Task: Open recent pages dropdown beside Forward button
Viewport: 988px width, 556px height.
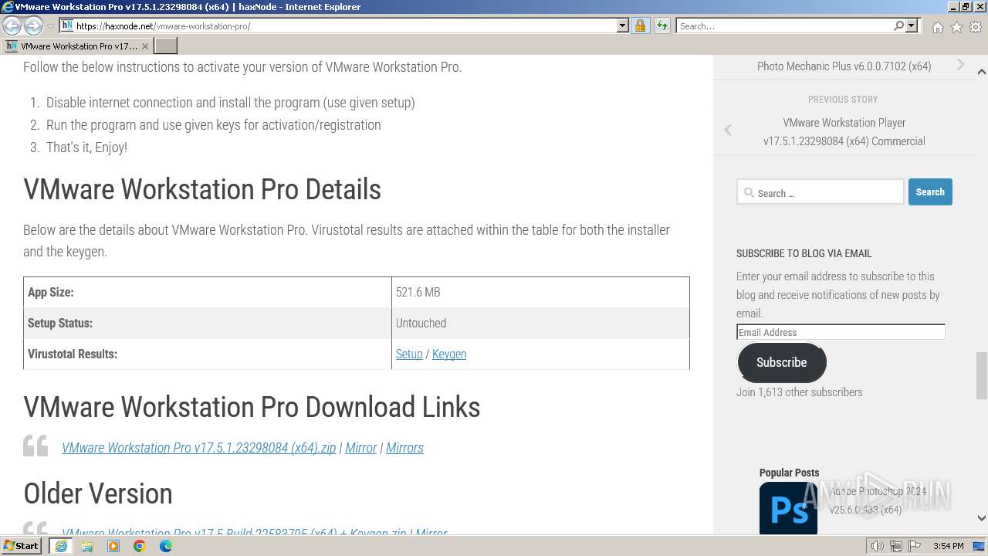Action: pos(50,25)
